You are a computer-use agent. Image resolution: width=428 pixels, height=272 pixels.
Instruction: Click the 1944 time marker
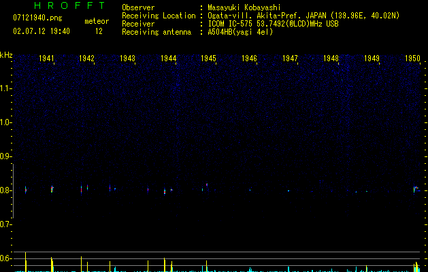click(x=169, y=58)
